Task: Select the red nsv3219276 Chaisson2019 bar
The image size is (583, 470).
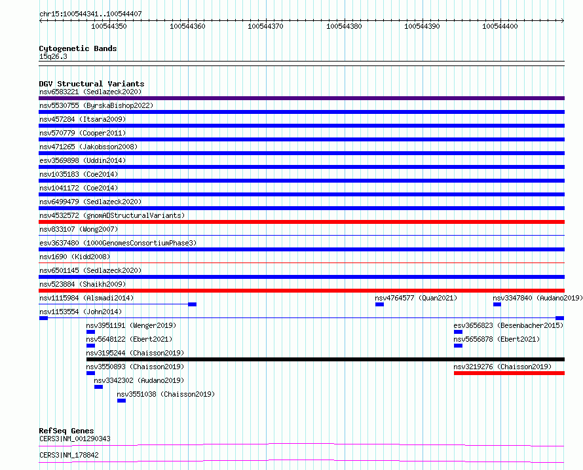Action: coord(508,373)
